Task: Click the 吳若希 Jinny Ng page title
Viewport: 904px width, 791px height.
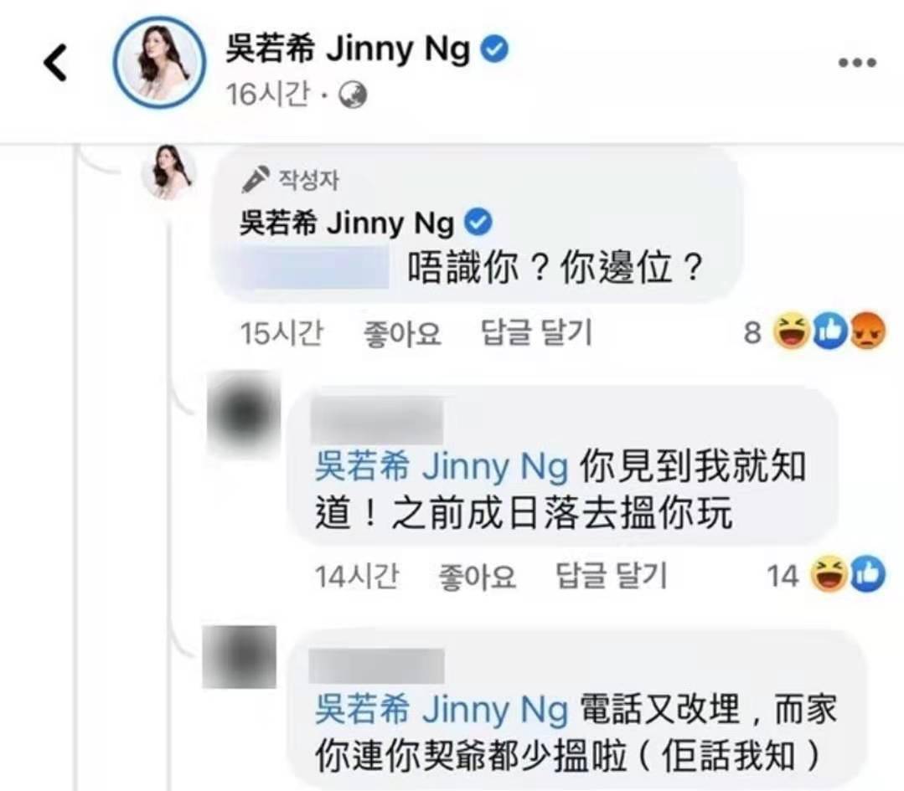Action: pyautogui.click(x=348, y=49)
